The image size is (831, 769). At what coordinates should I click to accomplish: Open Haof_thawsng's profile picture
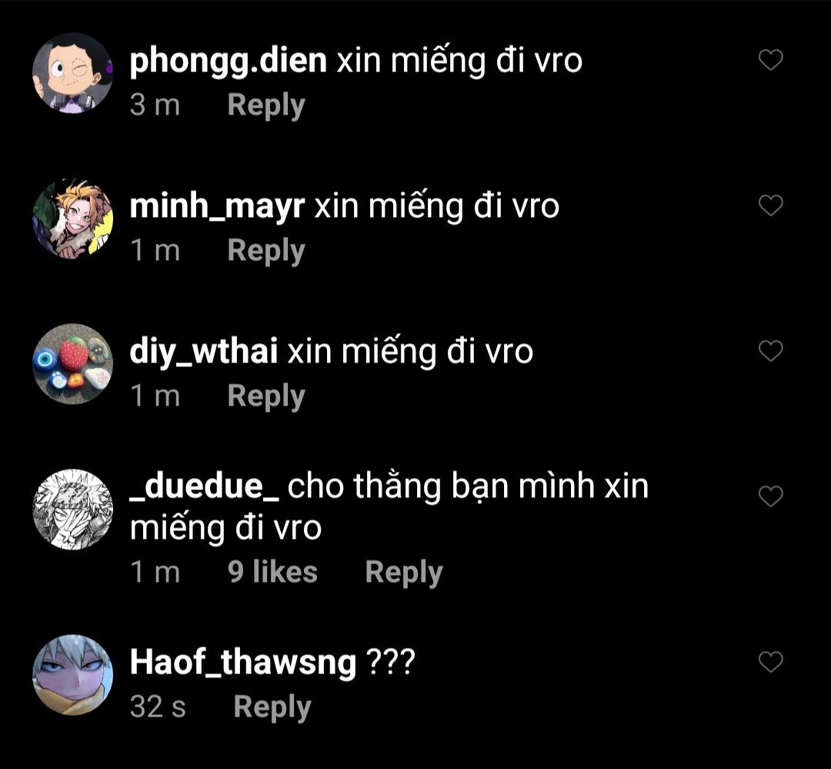(x=72, y=675)
